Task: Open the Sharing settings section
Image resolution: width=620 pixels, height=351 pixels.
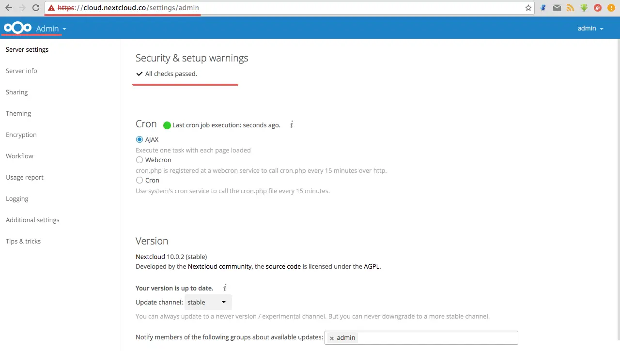Action: click(x=16, y=92)
